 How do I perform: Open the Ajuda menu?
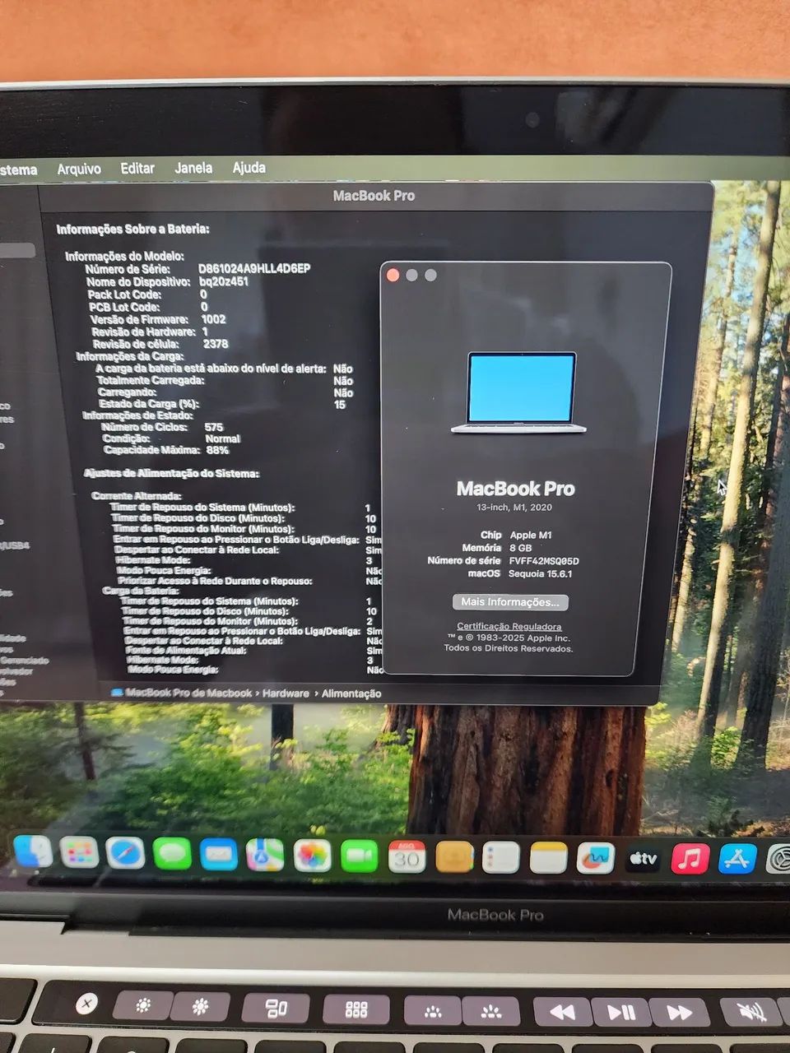(x=249, y=168)
